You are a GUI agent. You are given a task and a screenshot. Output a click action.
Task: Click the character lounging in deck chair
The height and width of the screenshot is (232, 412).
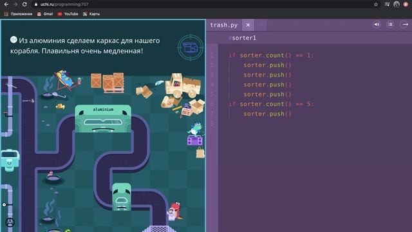pos(66,79)
